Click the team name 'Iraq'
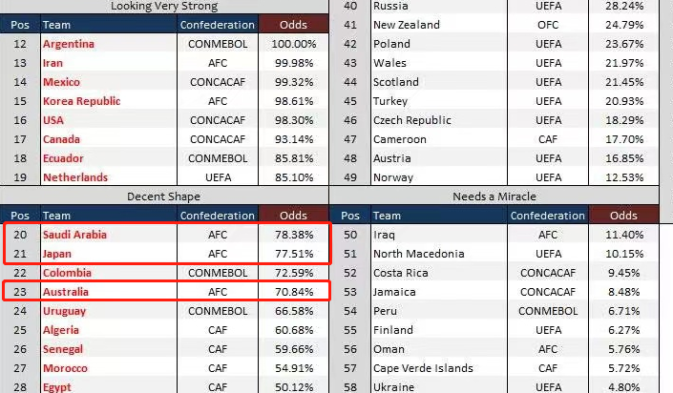 (384, 235)
